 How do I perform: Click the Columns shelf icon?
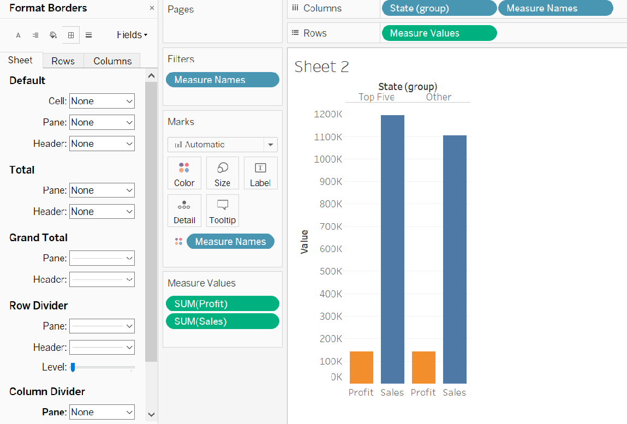coord(295,8)
